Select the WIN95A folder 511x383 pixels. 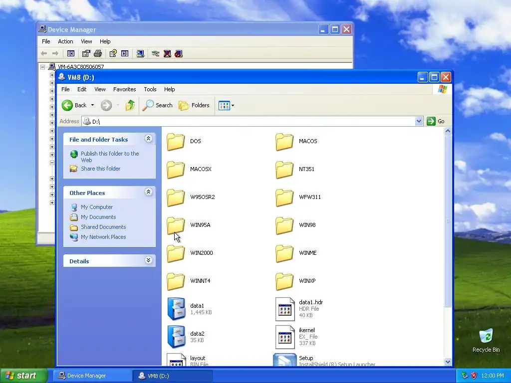(189, 225)
